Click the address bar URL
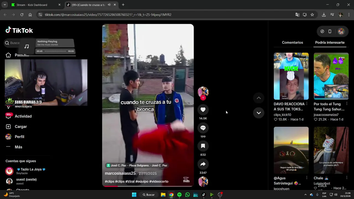 pos(108,15)
